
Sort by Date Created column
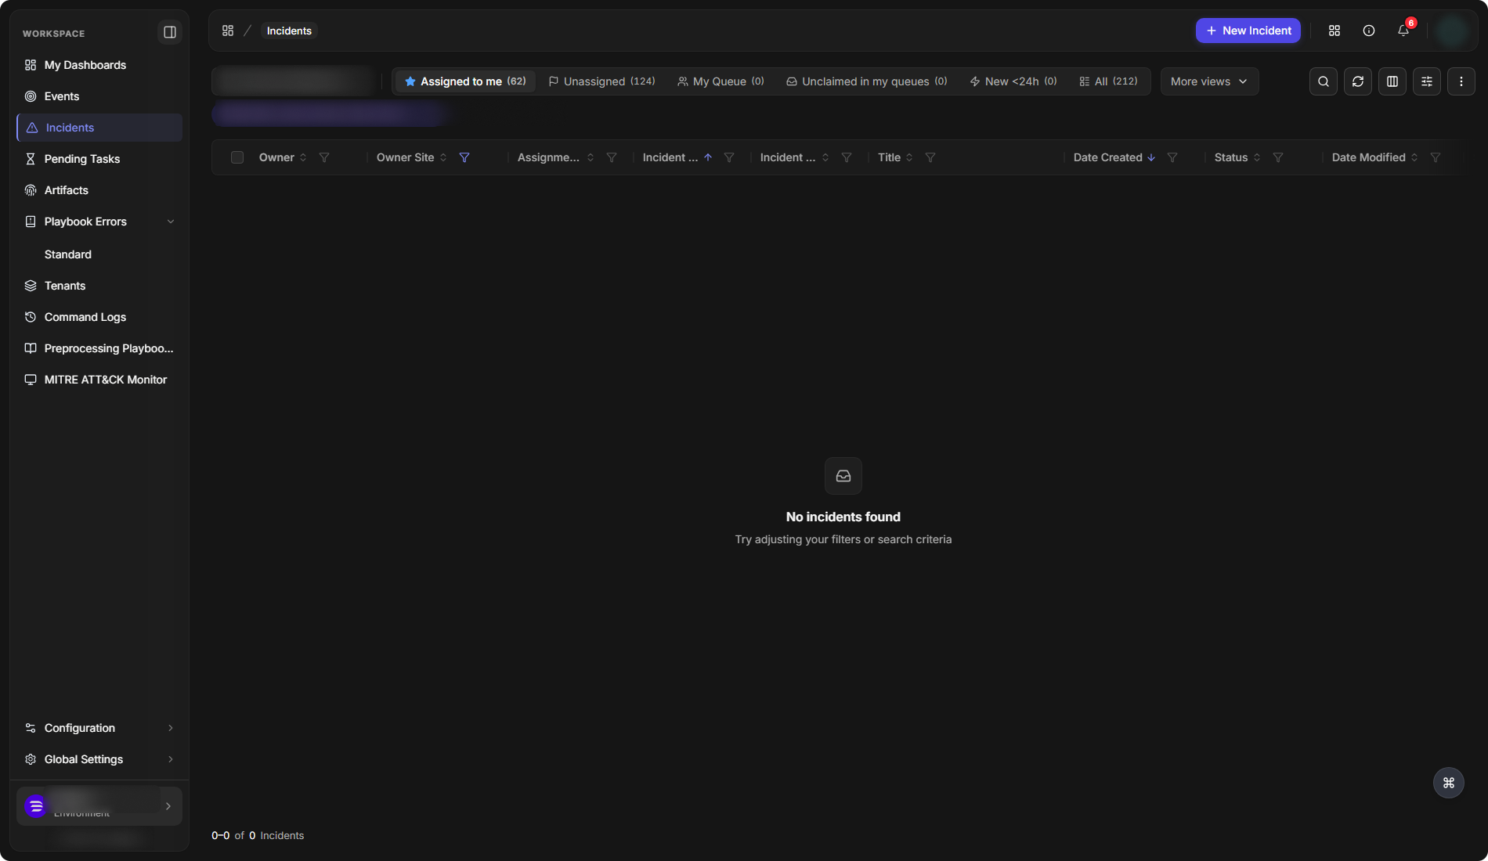tap(1114, 157)
